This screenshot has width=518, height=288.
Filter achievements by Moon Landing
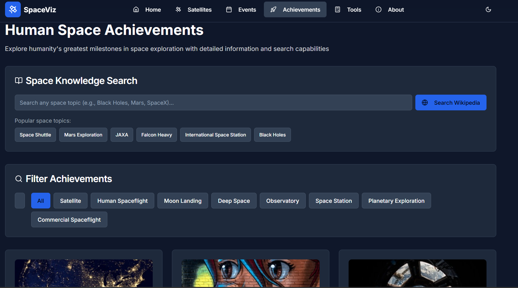183,201
